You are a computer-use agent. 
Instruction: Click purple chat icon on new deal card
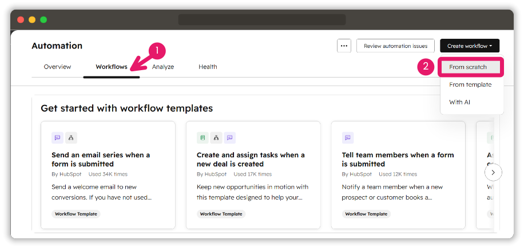coord(229,137)
